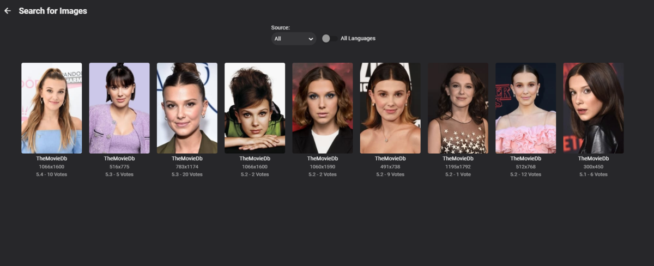Click the '512x768' resolution text

(525, 166)
